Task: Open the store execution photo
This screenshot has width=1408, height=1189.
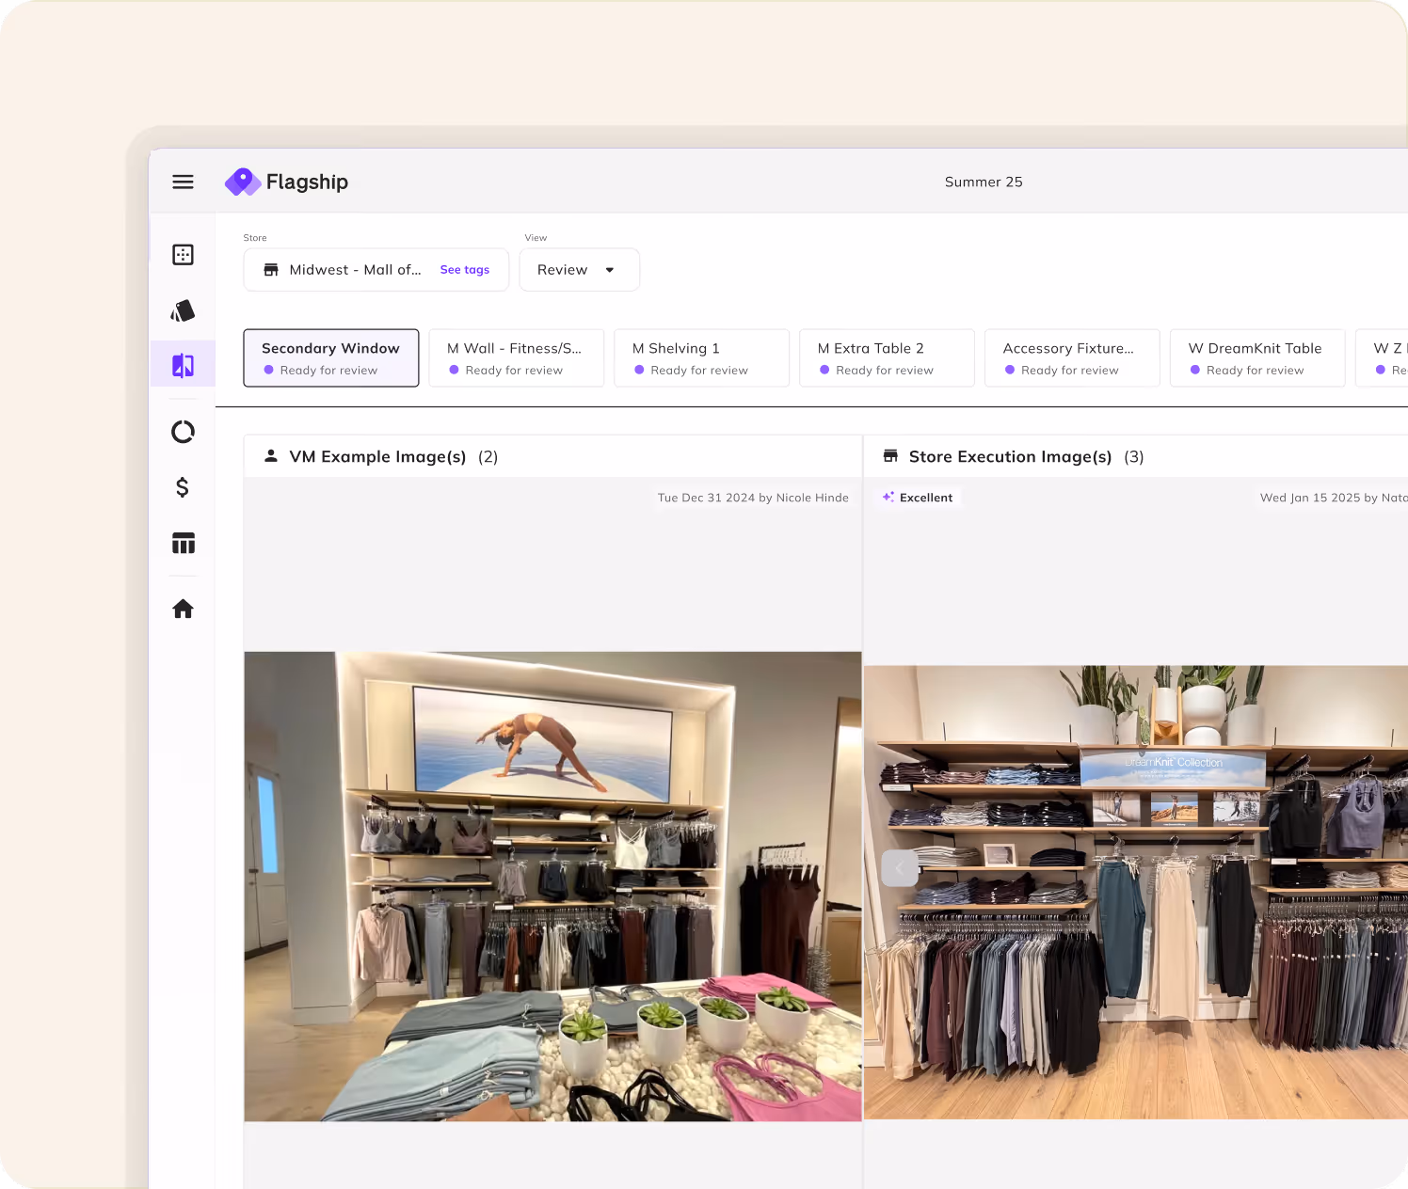Action: [1136, 893]
